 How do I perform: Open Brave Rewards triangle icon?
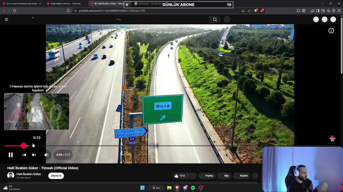click(262, 11)
